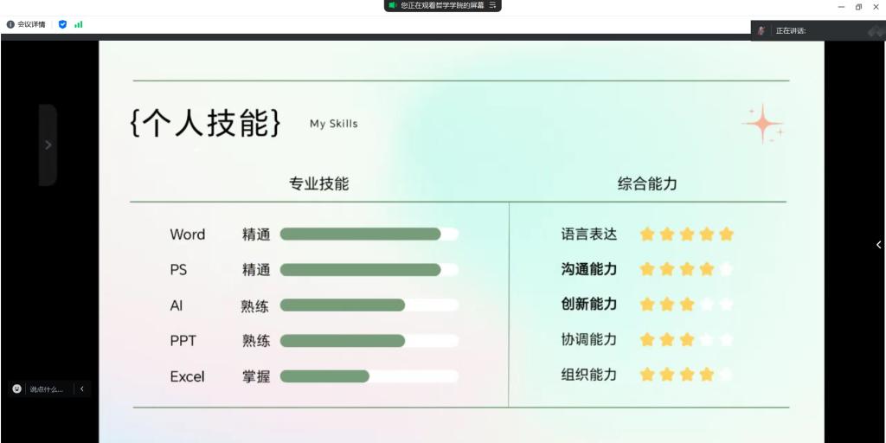Click the speaker avatar beside 正在讲话
Image resolution: width=886 pixels, height=443 pixels.
click(761, 31)
